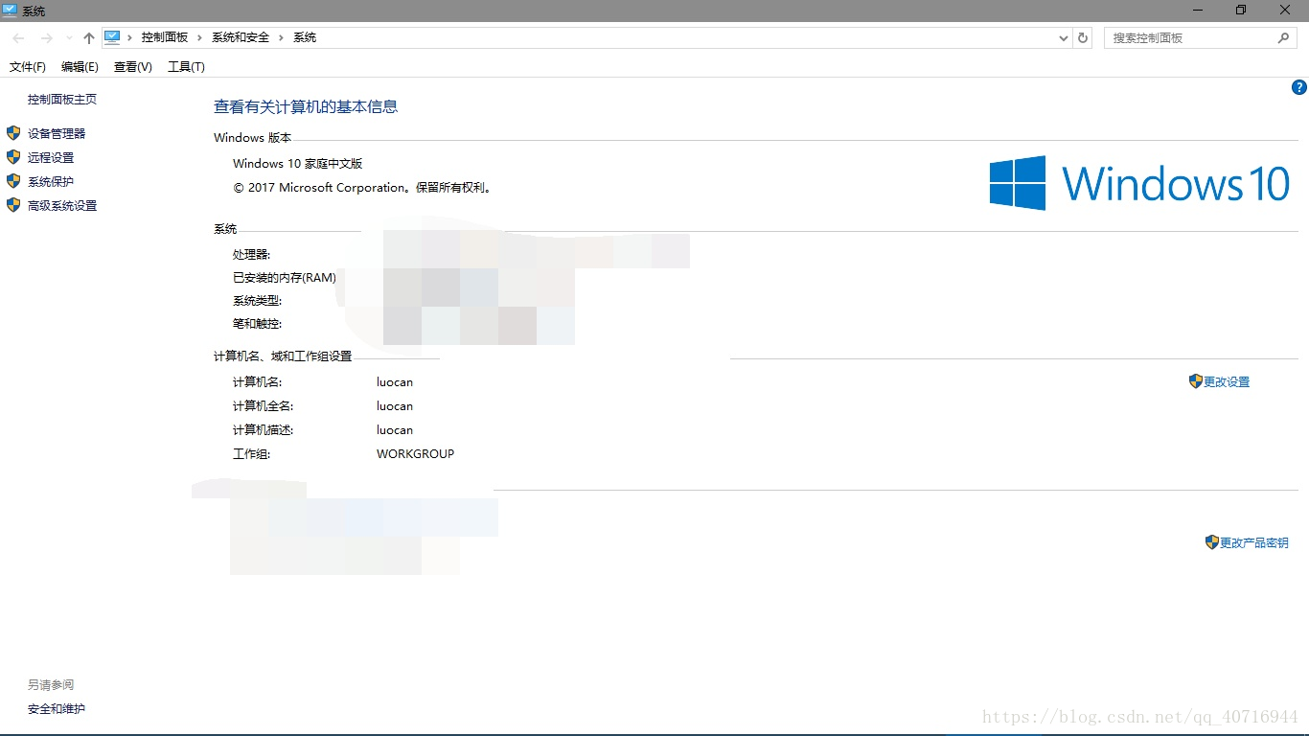
Task: Expand chevron after 控制面板 breadcrumb
Action: click(x=200, y=37)
